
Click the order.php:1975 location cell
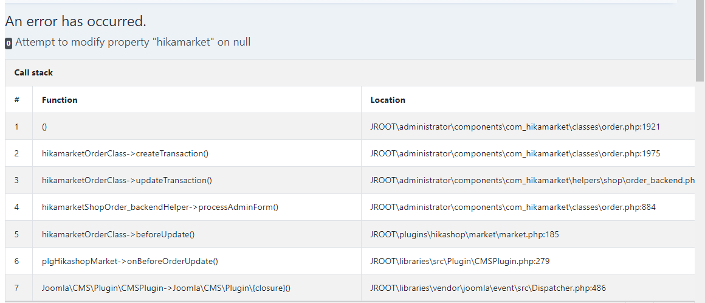[x=515, y=153]
